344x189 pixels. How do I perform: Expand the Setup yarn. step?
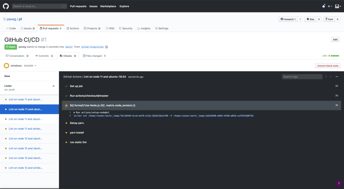[x=201, y=123]
